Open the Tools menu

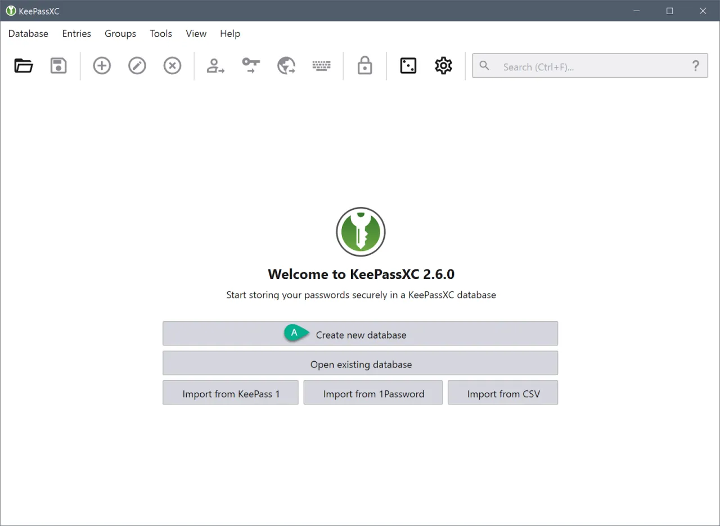pos(161,34)
